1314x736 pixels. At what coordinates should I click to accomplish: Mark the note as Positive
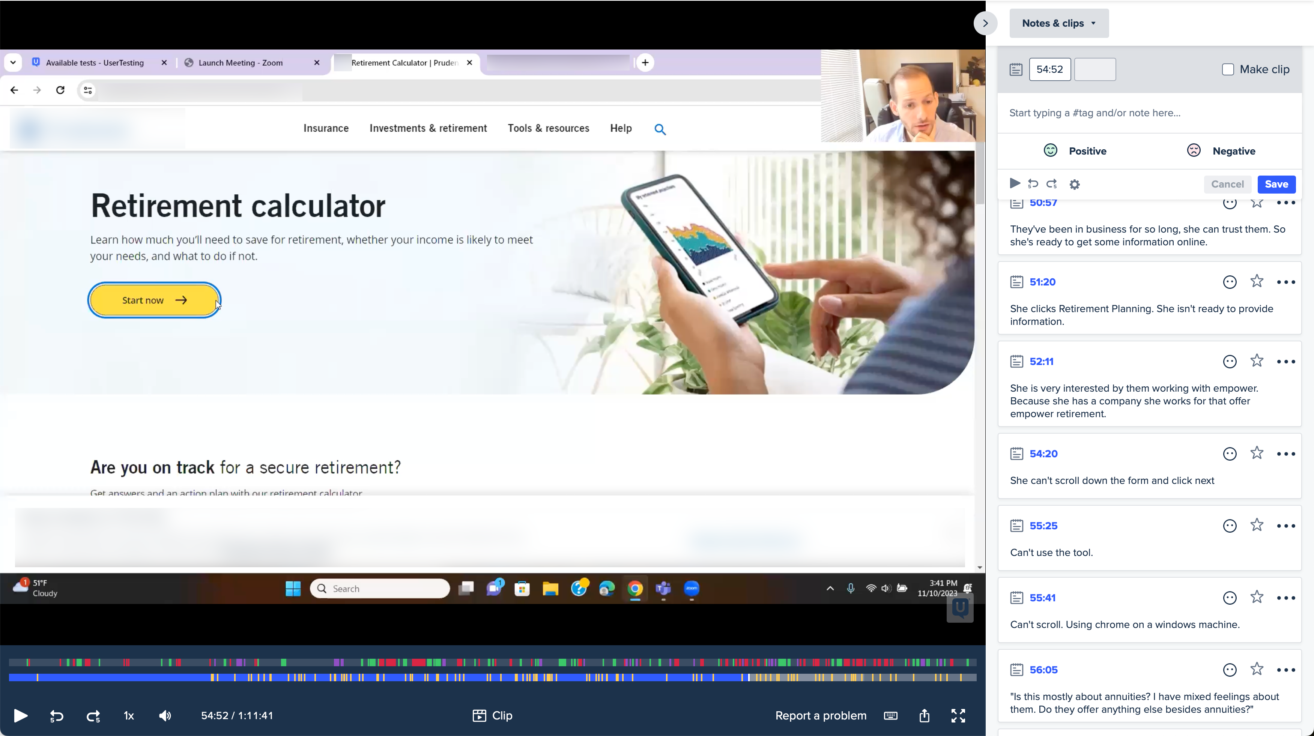tap(1075, 151)
